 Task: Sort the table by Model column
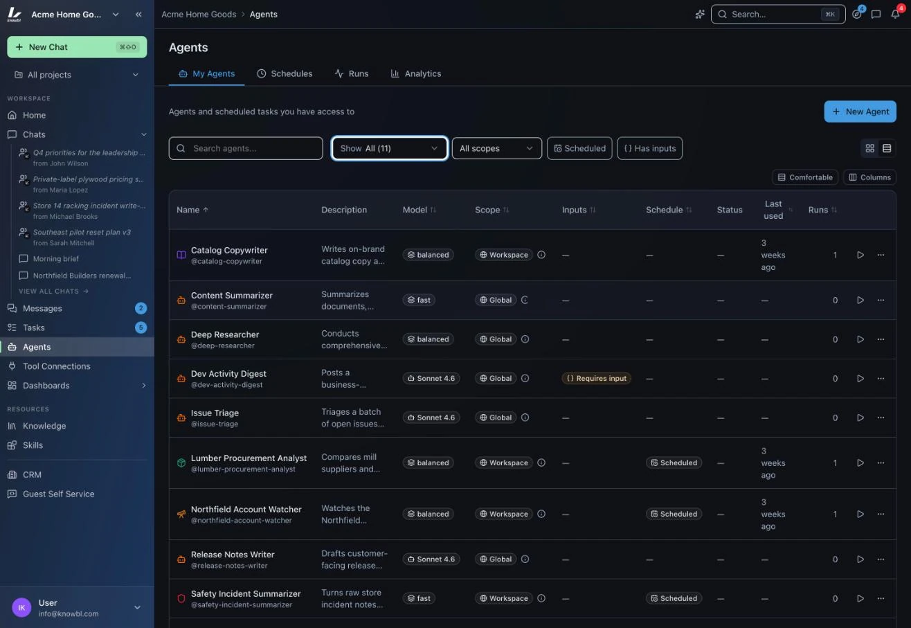pos(420,210)
